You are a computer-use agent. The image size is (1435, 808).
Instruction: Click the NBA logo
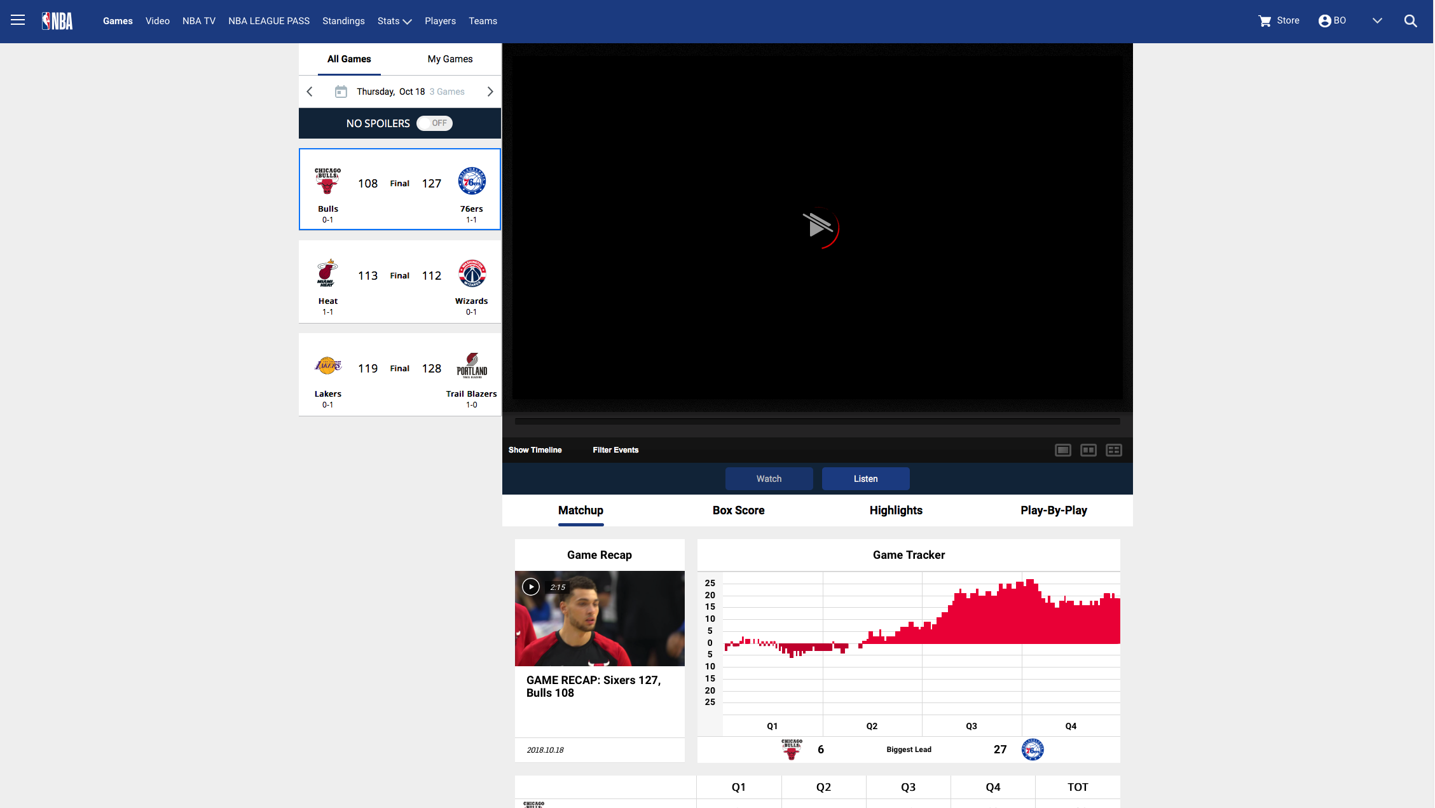coord(57,21)
